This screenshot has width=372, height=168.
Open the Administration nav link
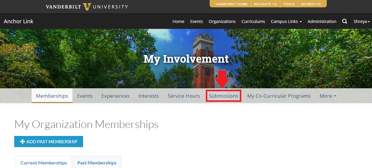(322, 21)
